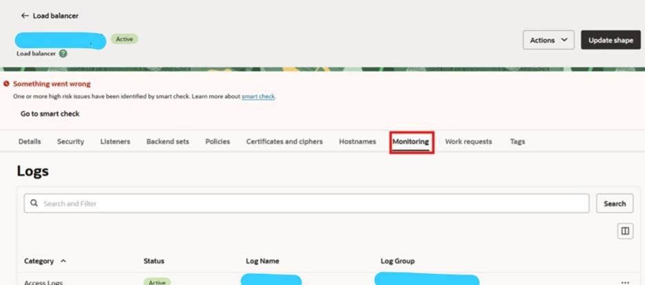Click the Search and Filter input field
This screenshot has height=285, width=645.
[x=310, y=204]
